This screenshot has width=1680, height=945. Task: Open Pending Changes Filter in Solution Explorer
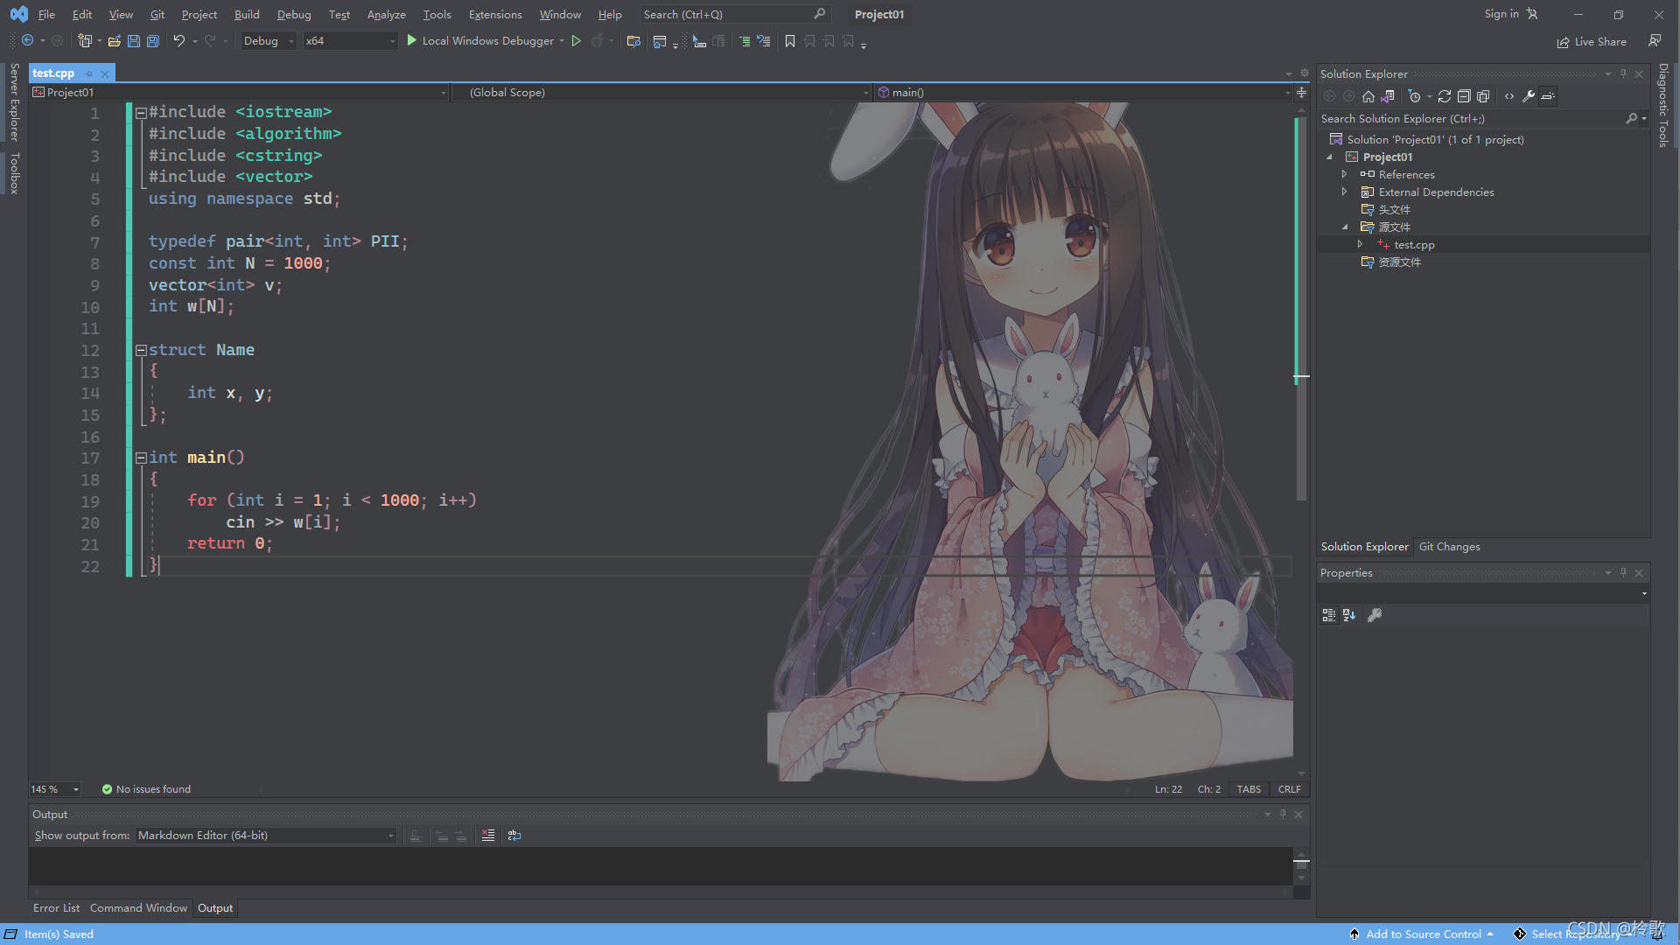1415,96
